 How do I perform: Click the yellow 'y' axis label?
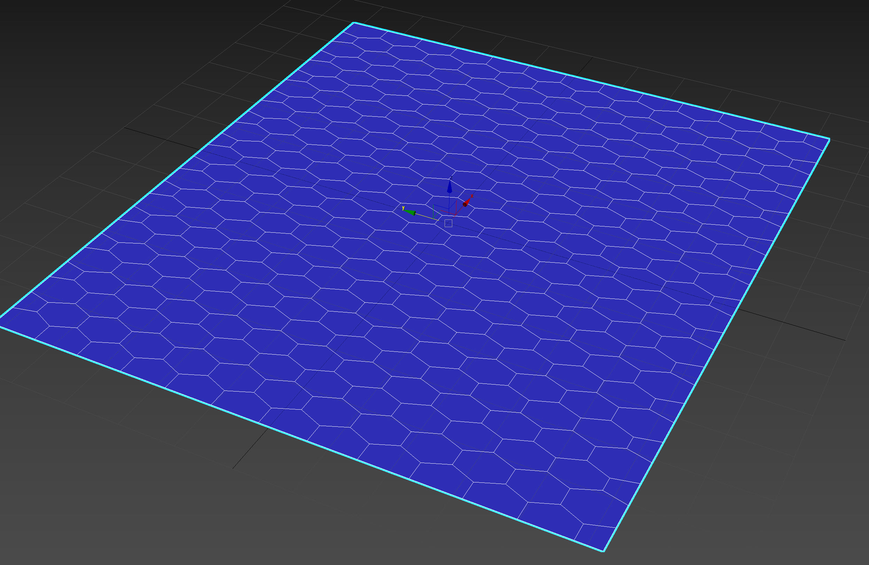[404, 208]
